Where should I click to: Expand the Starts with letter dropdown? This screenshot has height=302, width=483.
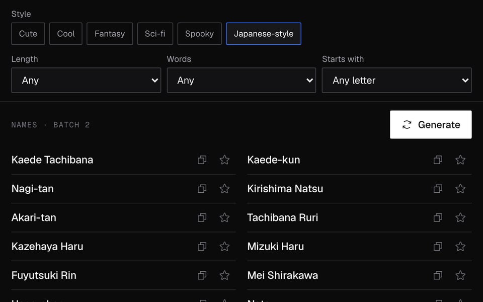click(x=397, y=80)
